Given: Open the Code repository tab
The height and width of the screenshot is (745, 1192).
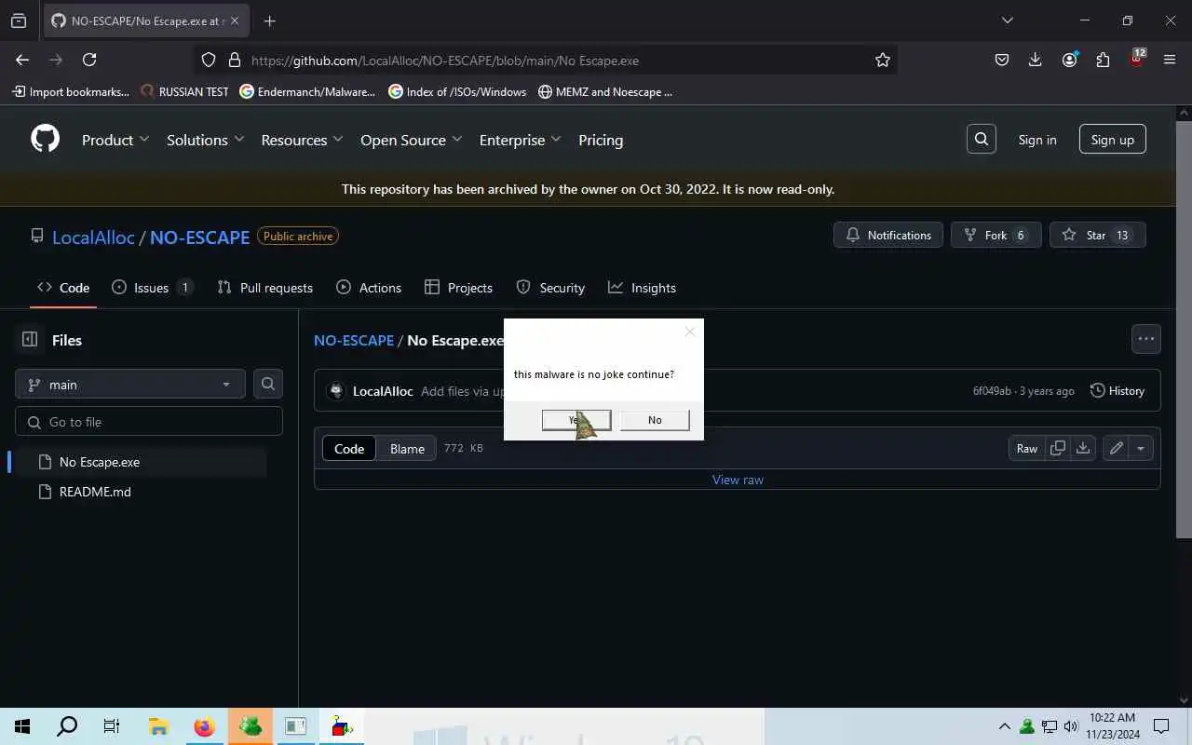Looking at the screenshot, I should click(x=63, y=288).
